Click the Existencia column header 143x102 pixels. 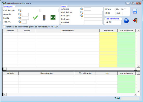[x=108, y=31]
